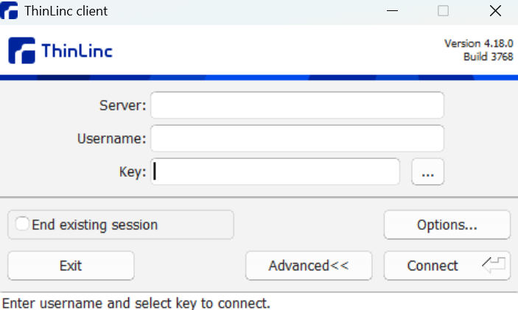Click the Version 4.18.0 build text

coord(478,50)
